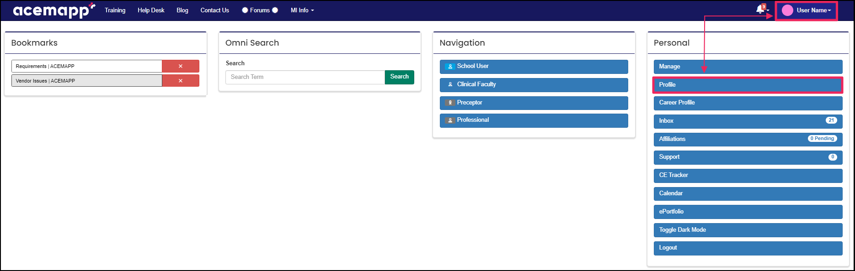Open the Vendor Issues | ACEMAPP bookmark
This screenshot has height=271, width=855.
(87, 81)
